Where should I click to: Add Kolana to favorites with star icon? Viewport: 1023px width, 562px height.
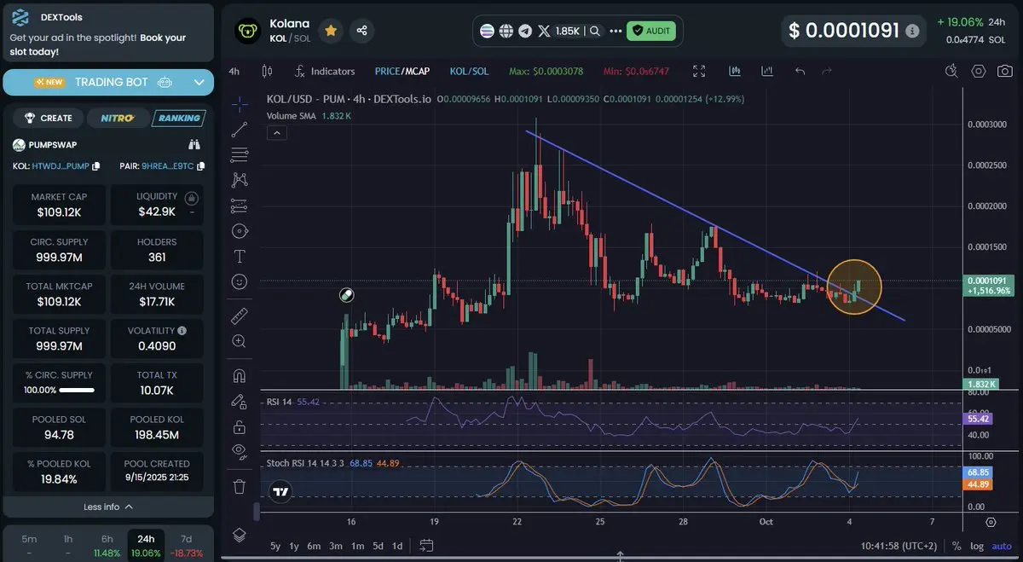pyautogui.click(x=330, y=31)
